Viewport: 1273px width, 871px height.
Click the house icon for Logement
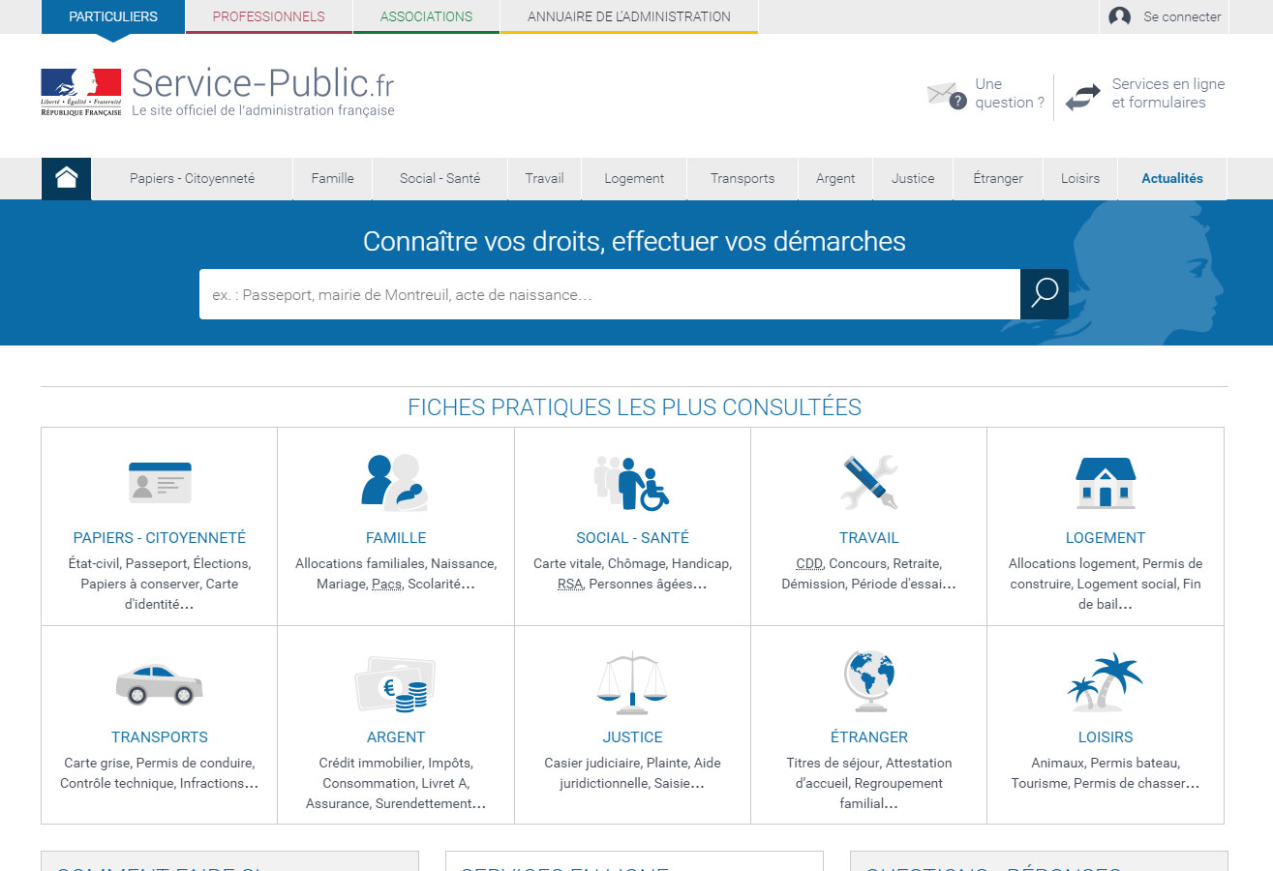1105,482
